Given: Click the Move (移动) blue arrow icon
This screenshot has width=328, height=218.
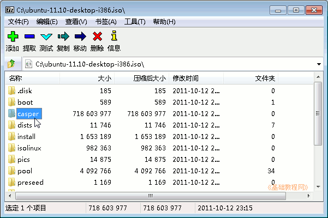Looking at the screenshot, I should (x=80, y=37).
